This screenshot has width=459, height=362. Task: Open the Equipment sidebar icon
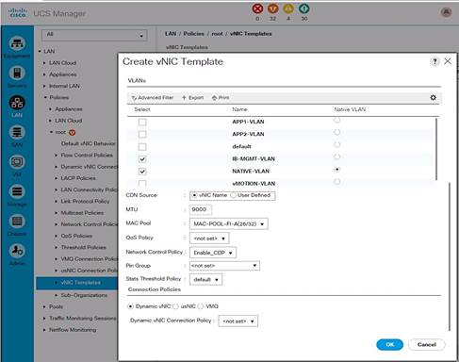pos(17,44)
